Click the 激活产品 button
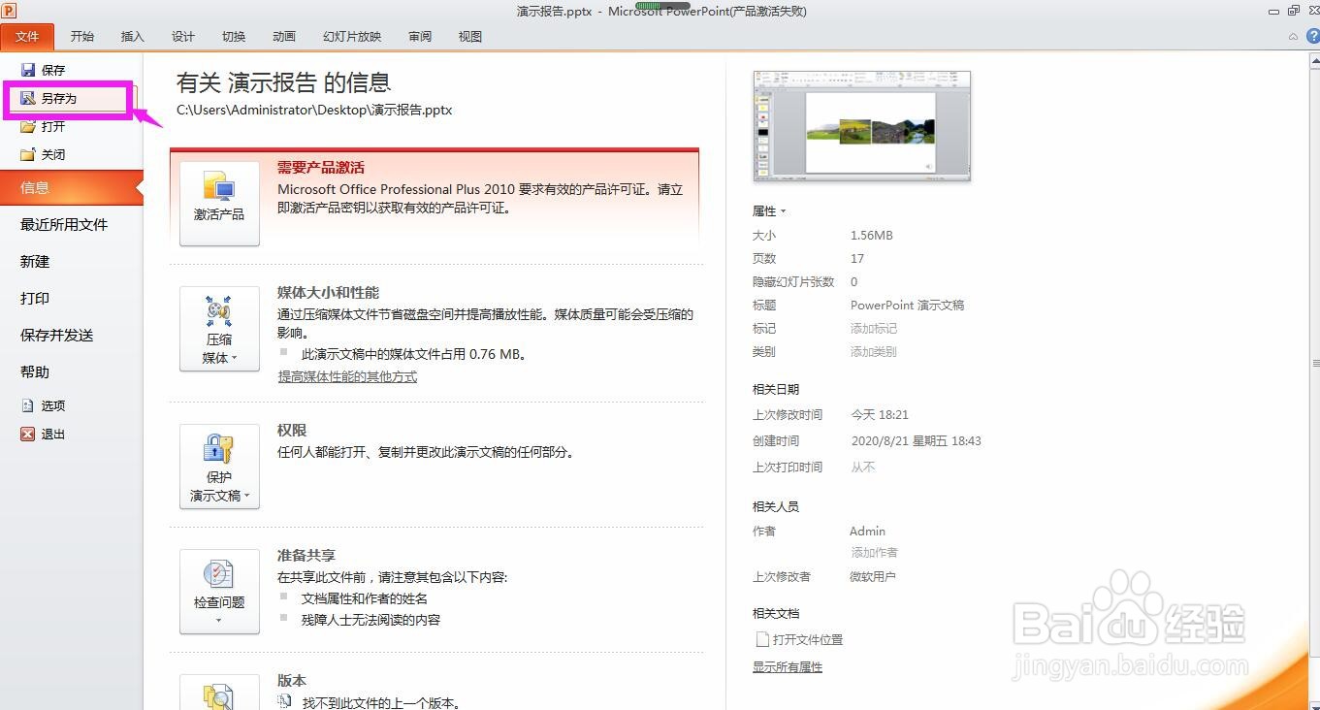Viewport: 1320px width, 710px height. pos(219,203)
